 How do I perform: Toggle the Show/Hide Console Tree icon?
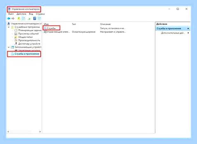pyautogui.click(x=24, y=19)
